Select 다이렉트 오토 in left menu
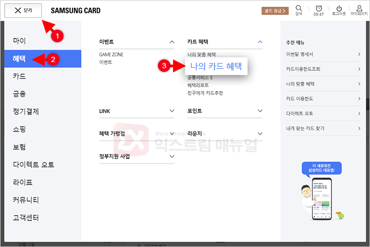370x247 pixels. (33, 165)
